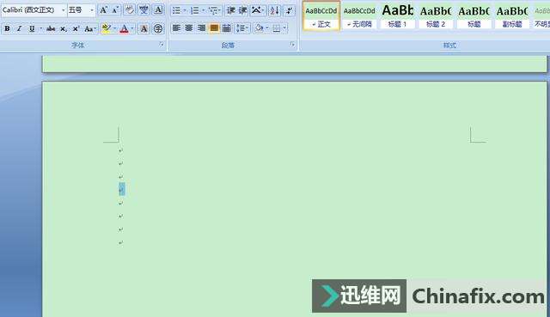Click the first paragraph mark line
This screenshot has height=317, width=550.
point(121,150)
